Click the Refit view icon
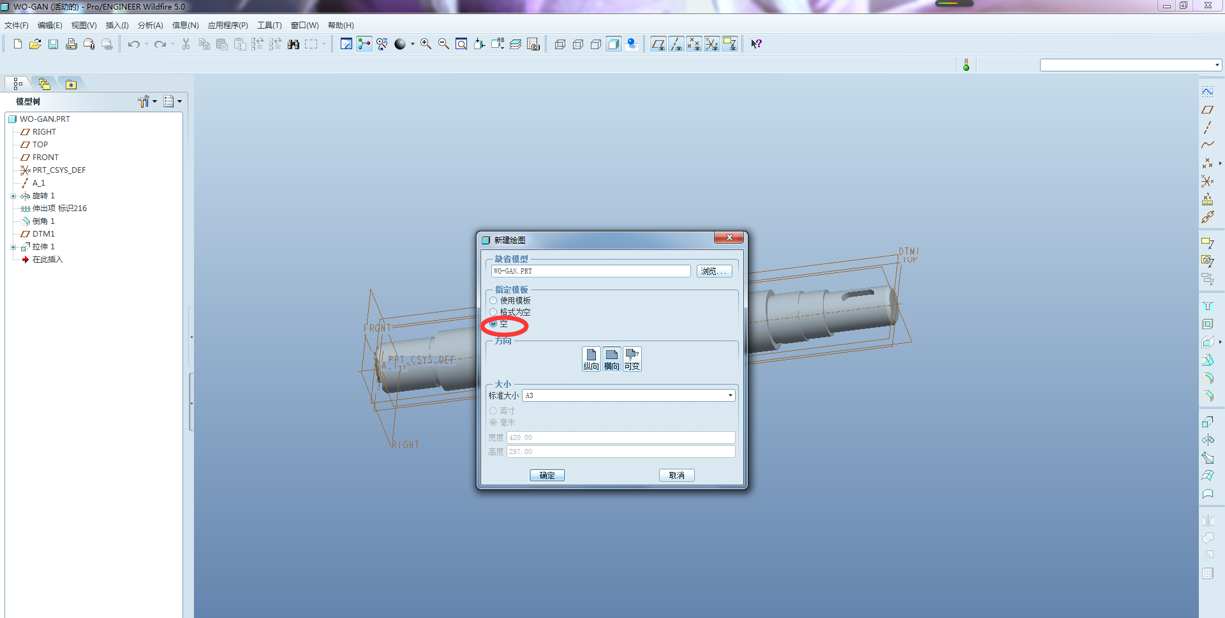The image size is (1225, 618). 461,44
